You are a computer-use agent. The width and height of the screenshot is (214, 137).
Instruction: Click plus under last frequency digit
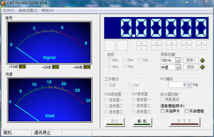[x=201, y=43]
